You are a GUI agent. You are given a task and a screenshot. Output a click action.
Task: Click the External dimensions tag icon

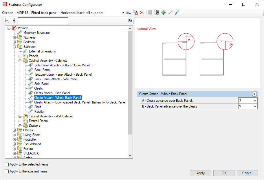(x=25, y=51)
